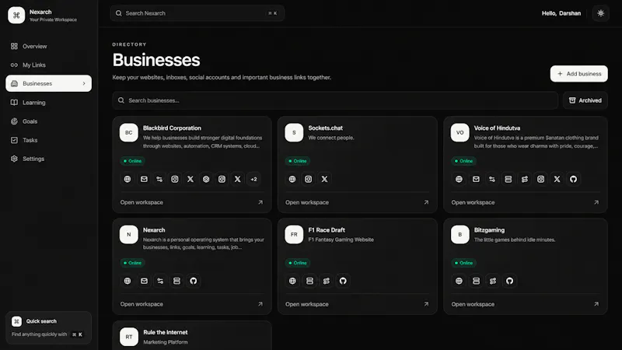Click the S avatar of Sockets.chat

[x=294, y=132]
